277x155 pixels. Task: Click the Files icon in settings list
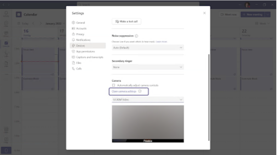73,63
